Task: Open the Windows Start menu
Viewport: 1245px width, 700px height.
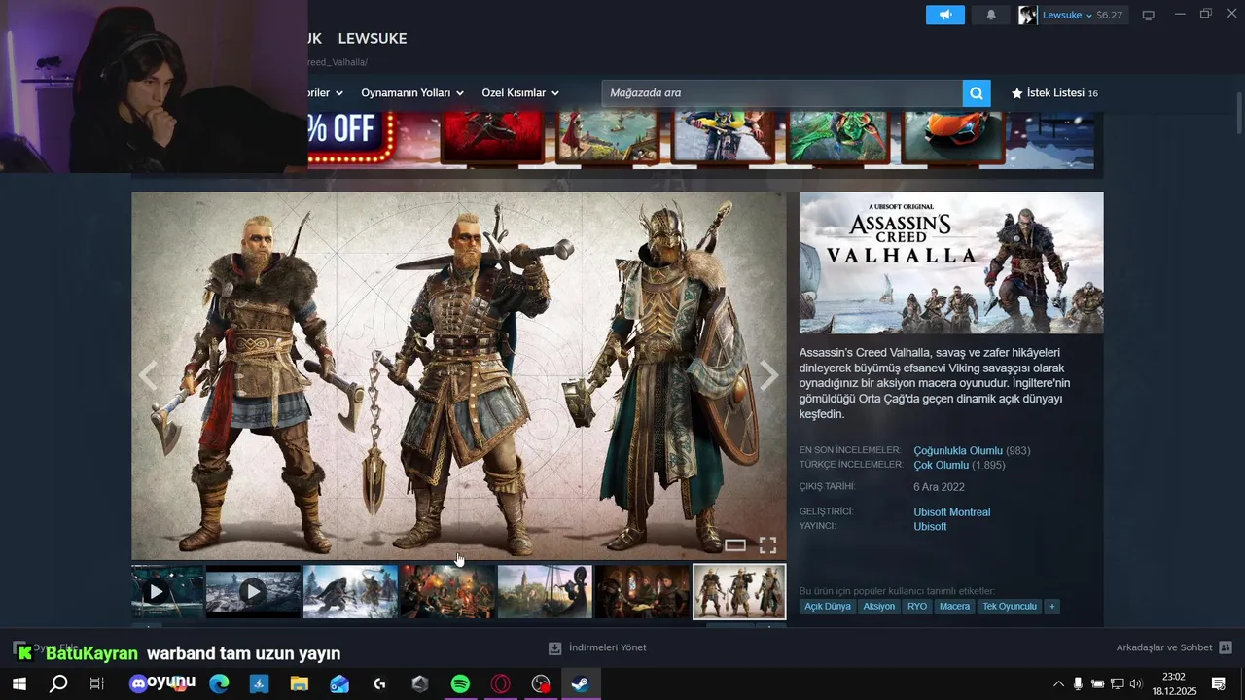Action: click(19, 684)
